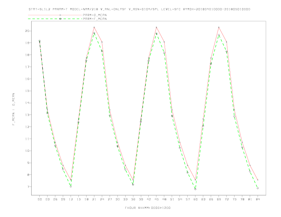
Task: Click x-axis forecast hour label 36
Action: tap(133, 199)
